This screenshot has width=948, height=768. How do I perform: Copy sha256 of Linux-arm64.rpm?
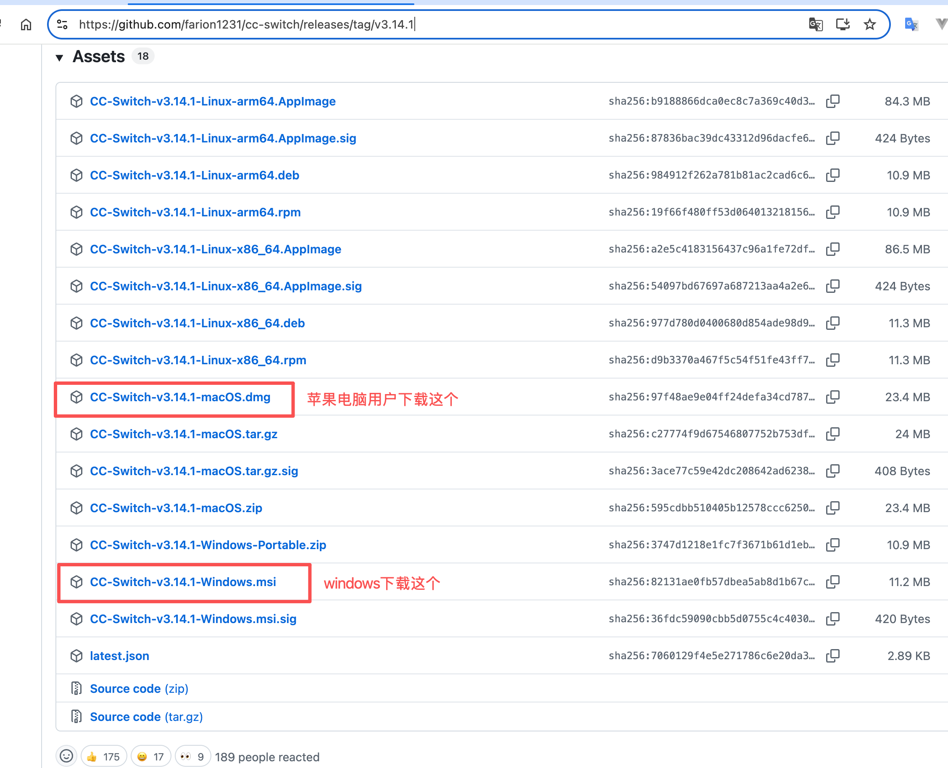[832, 212]
